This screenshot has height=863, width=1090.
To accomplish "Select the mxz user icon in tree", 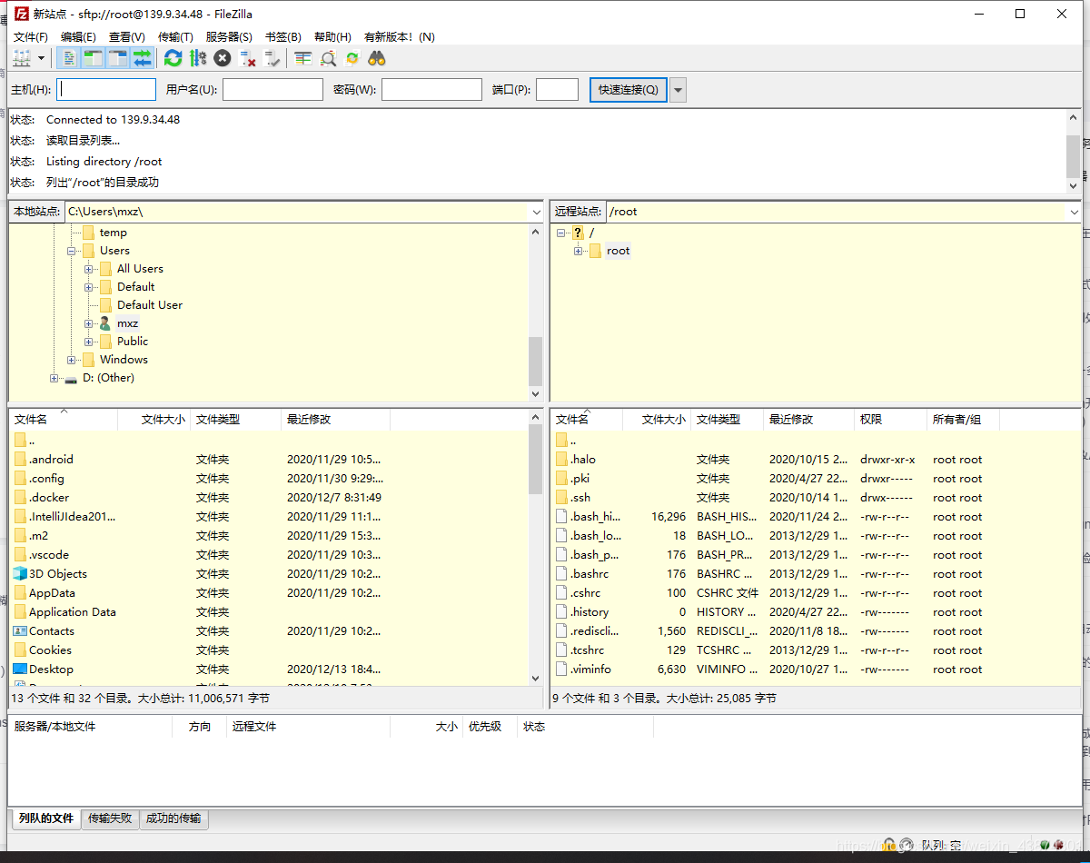I will tap(105, 323).
